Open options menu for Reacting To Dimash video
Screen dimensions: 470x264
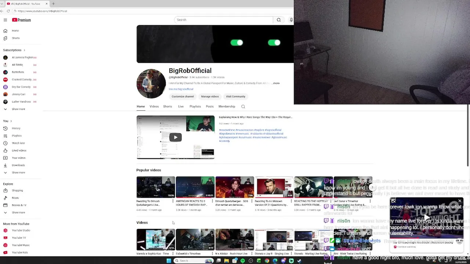[x=173, y=201]
